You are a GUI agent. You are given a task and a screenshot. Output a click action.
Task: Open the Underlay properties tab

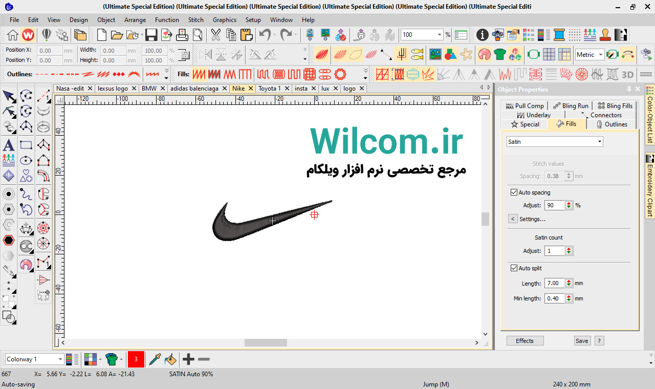534,115
